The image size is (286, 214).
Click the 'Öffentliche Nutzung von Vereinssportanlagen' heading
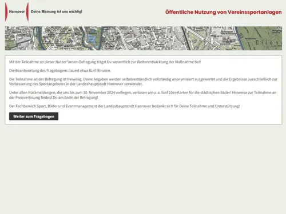(223, 12)
